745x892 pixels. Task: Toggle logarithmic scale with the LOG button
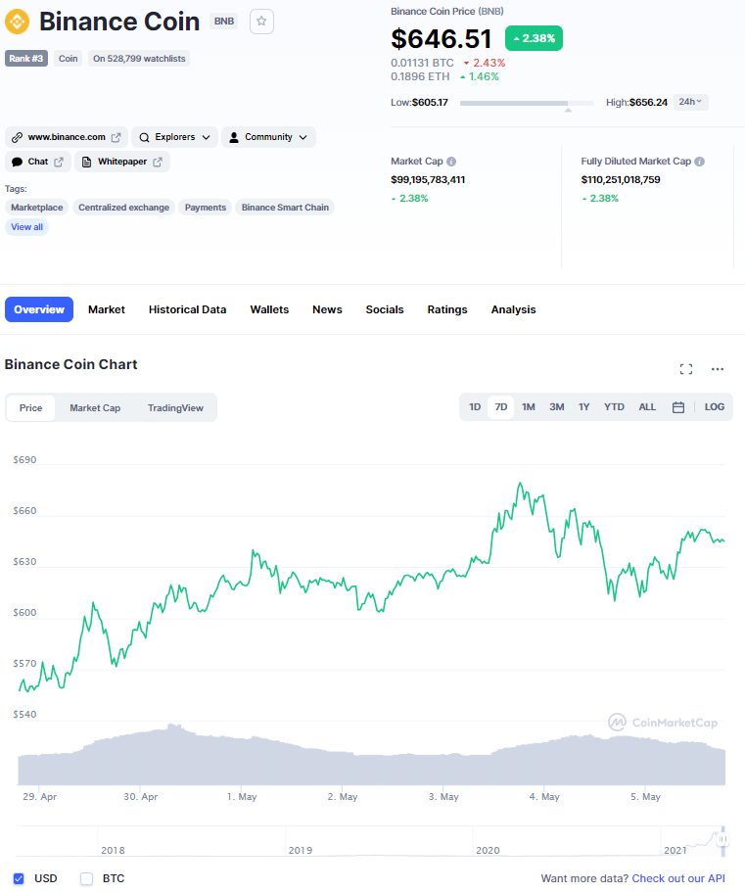point(714,406)
